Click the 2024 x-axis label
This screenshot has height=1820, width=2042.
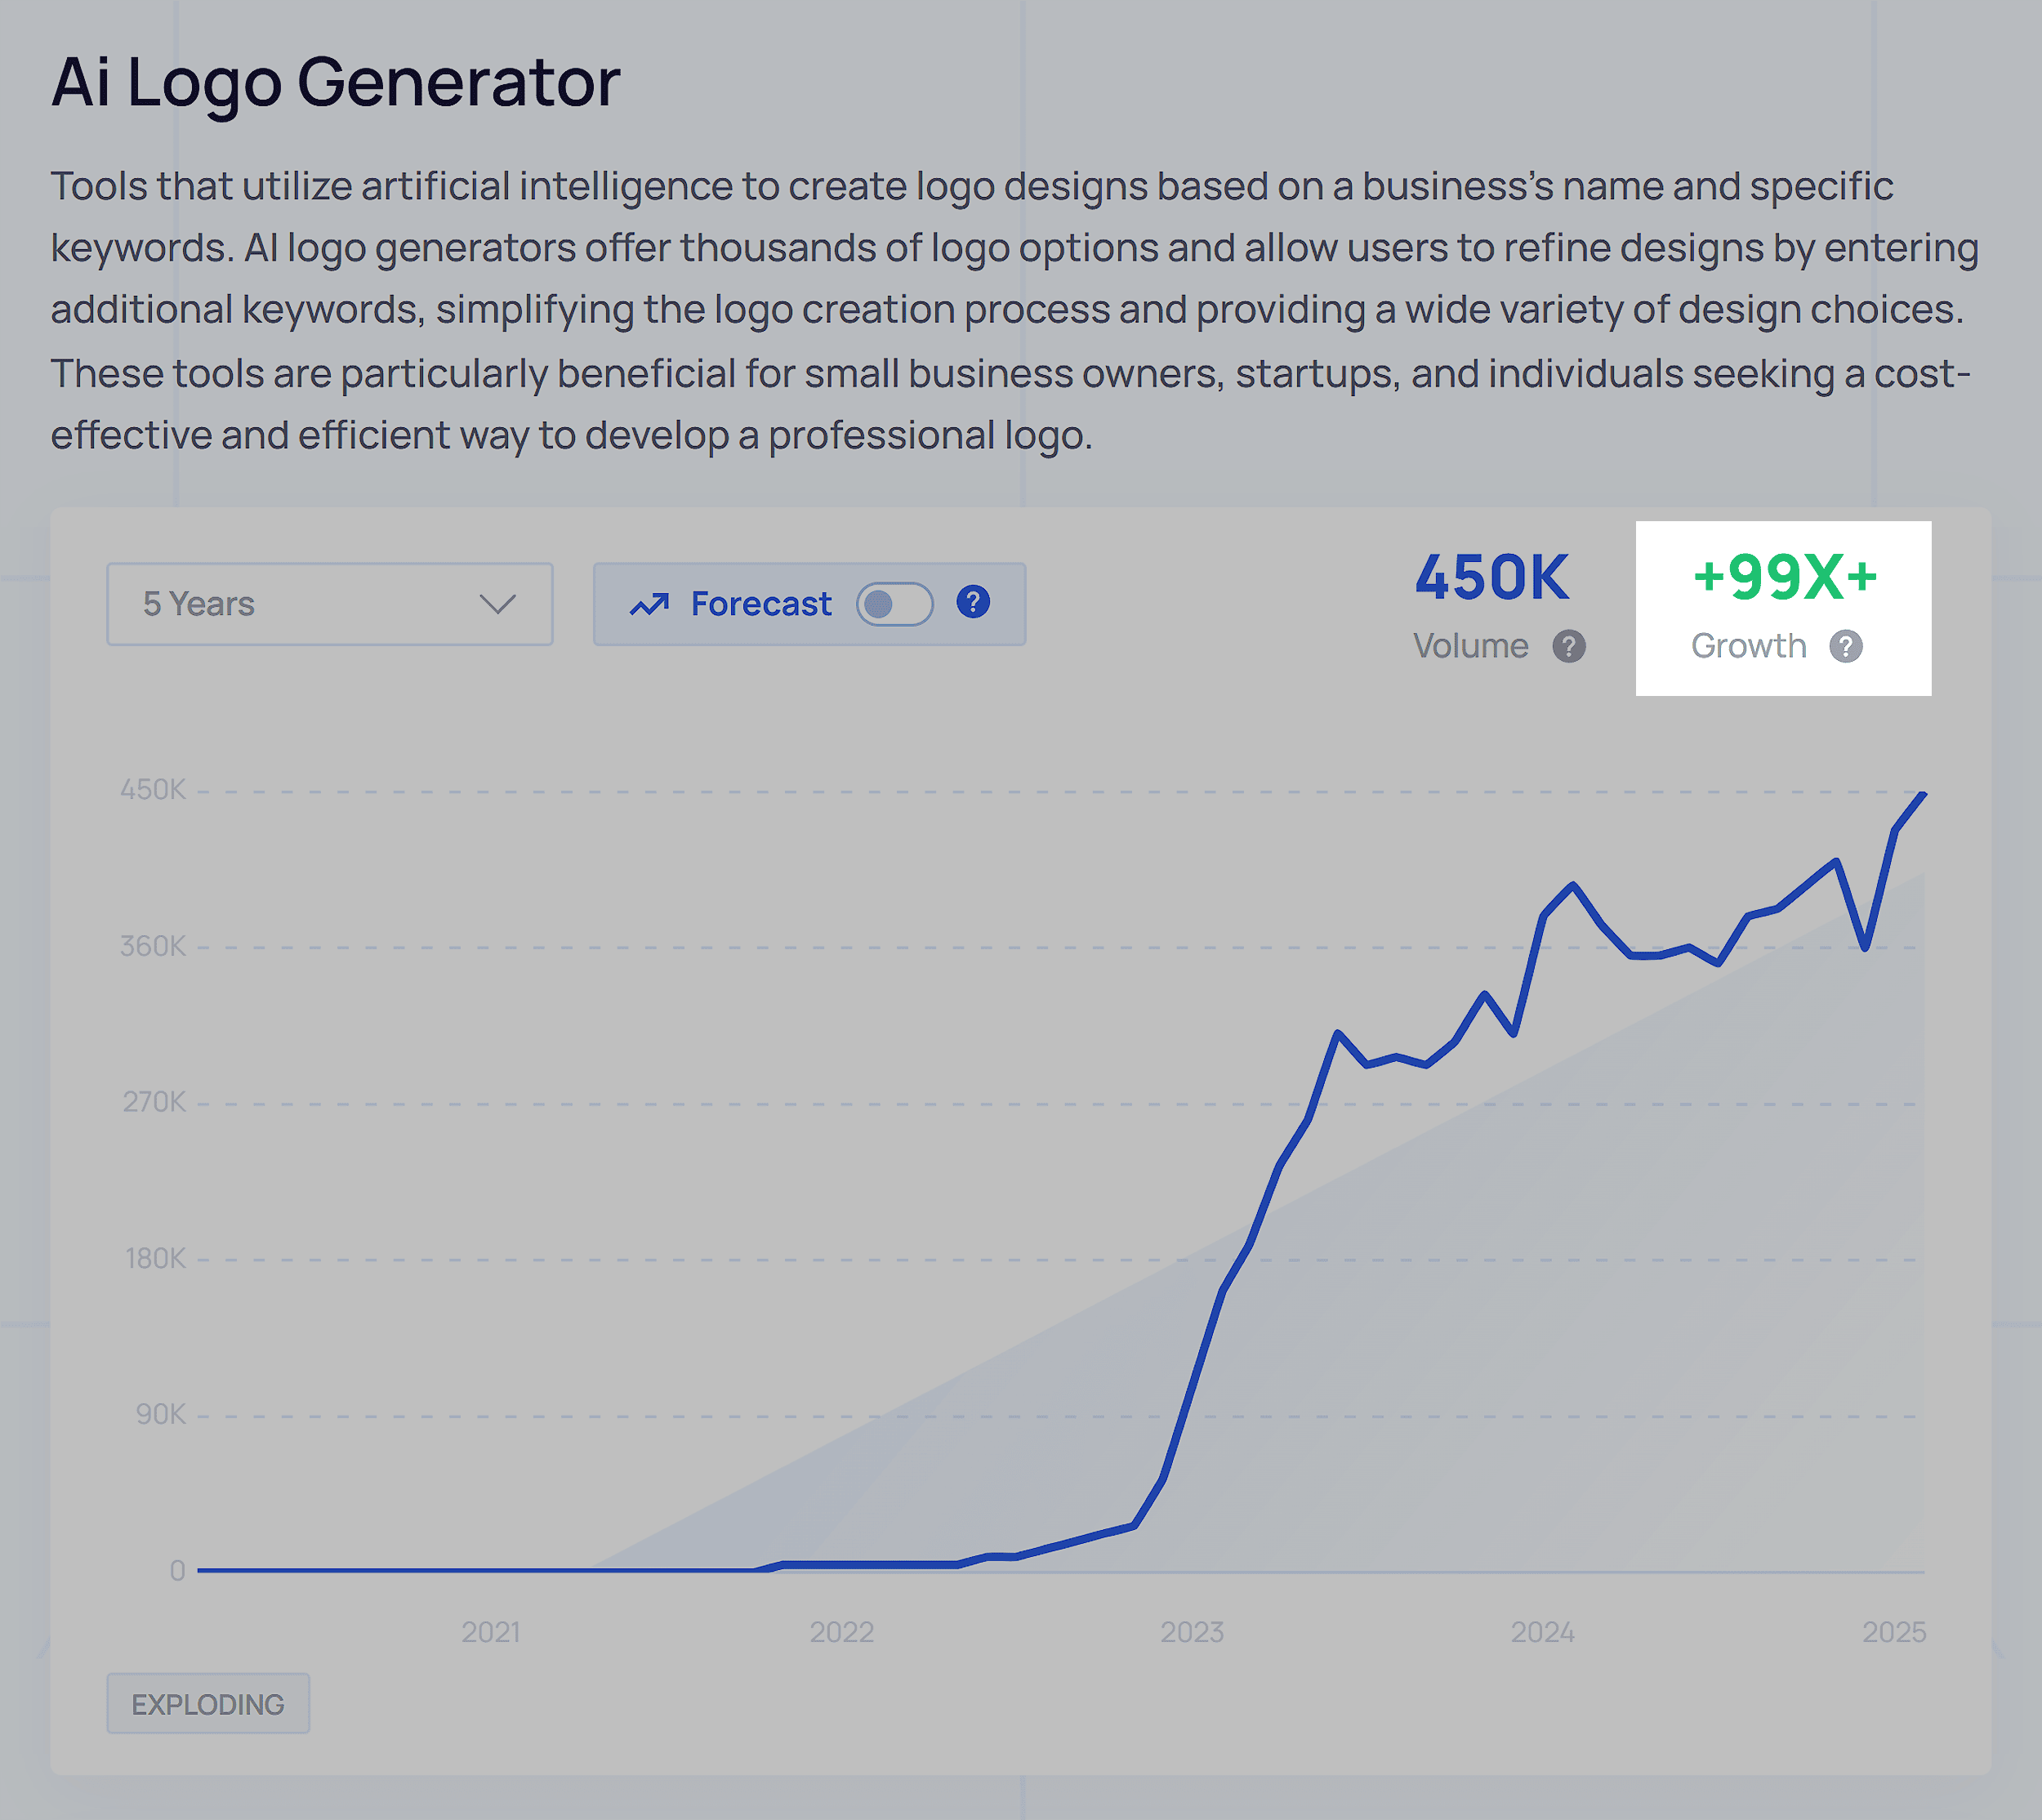pyautogui.click(x=1542, y=1632)
